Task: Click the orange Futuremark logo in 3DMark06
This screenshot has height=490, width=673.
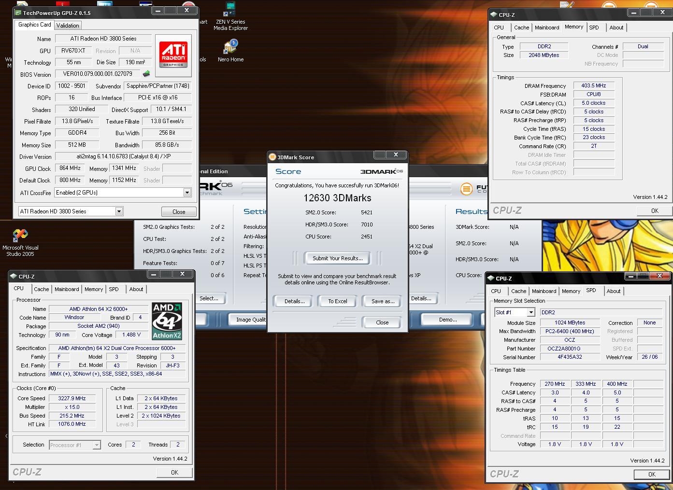Action: pyautogui.click(x=466, y=189)
